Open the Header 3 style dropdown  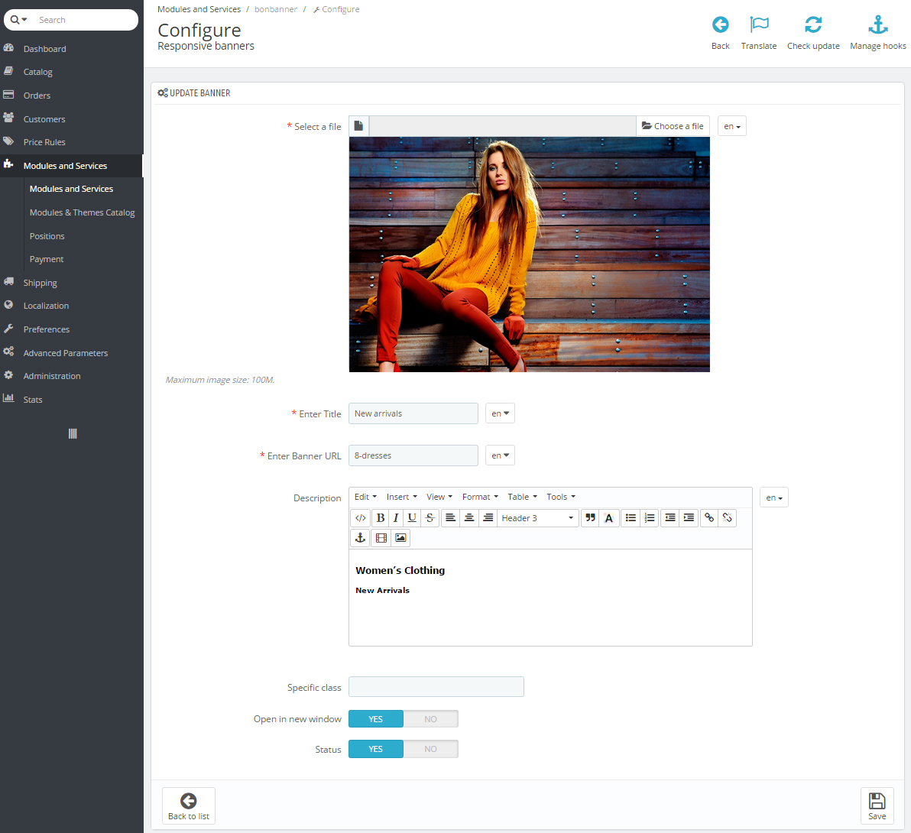537,517
